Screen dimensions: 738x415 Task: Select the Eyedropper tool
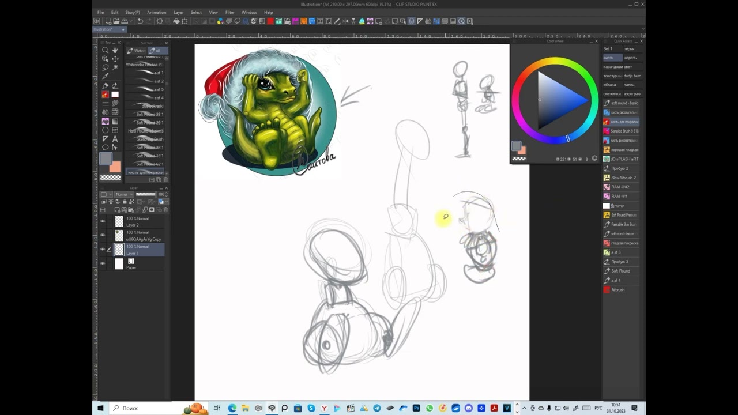coord(105,76)
